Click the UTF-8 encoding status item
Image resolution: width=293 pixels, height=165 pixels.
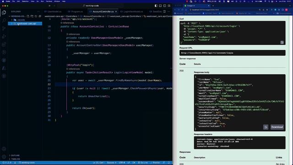pos(122,163)
